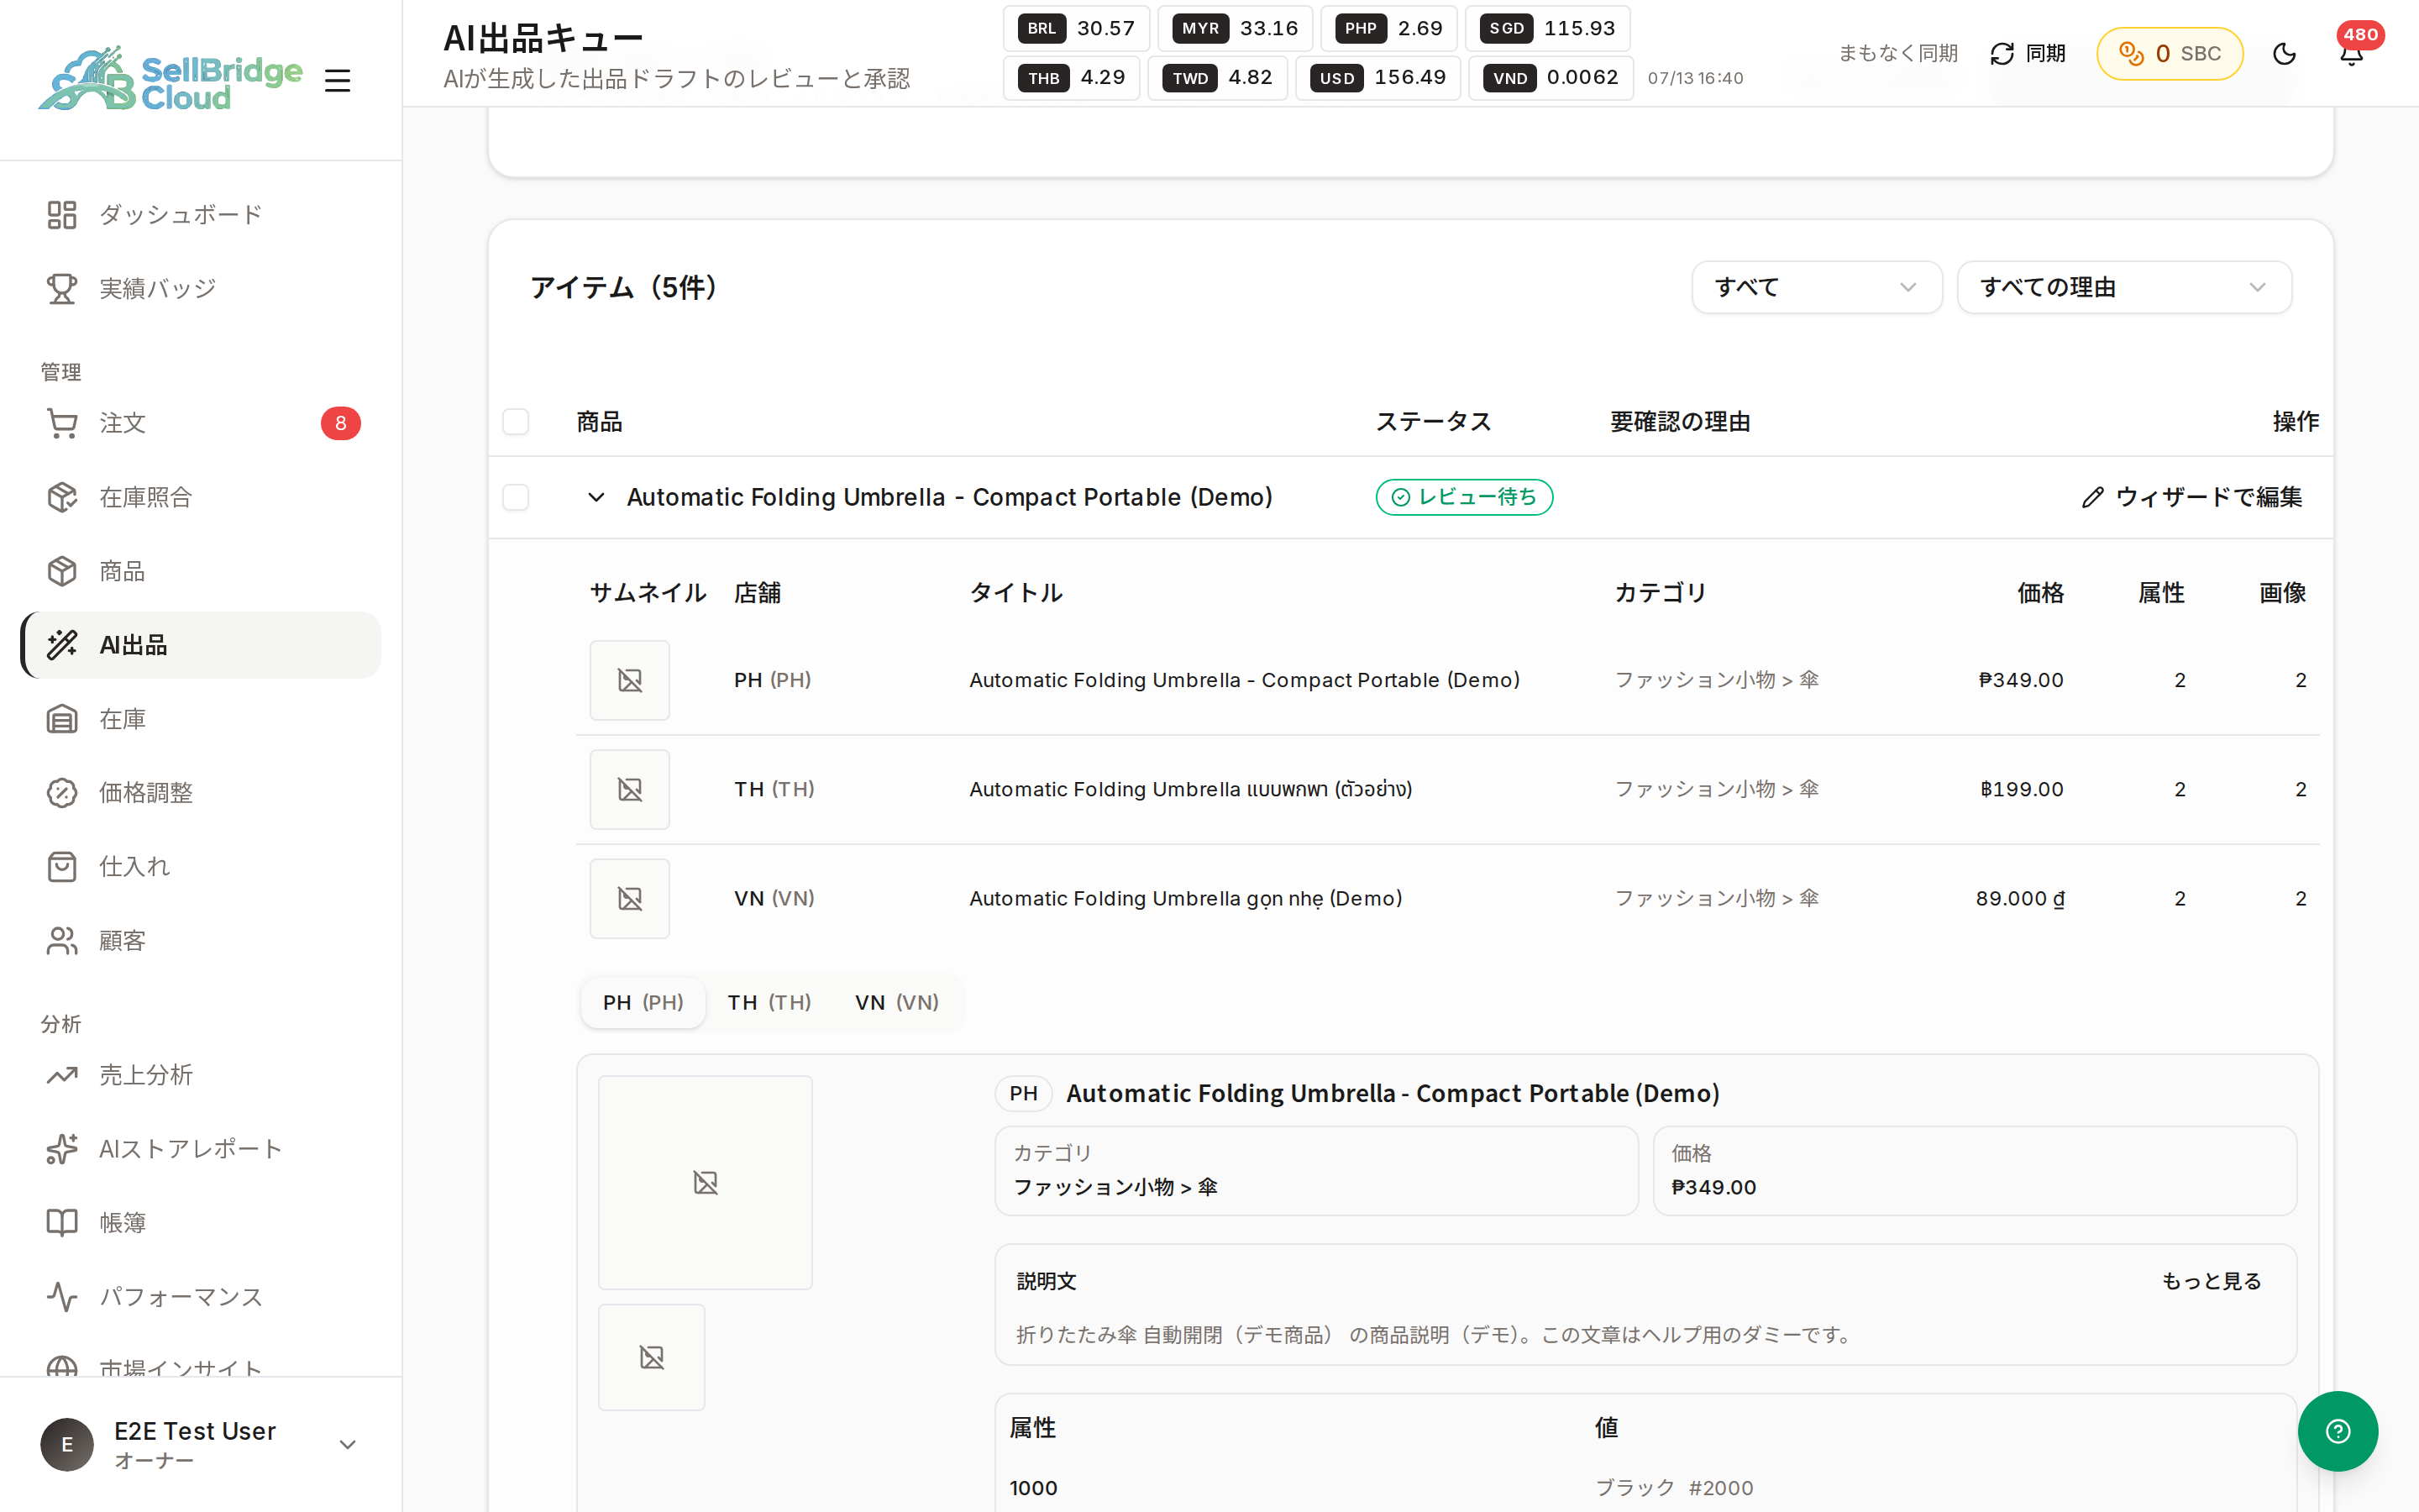Click the 価格調整 percent badge icon

point(62,793)
